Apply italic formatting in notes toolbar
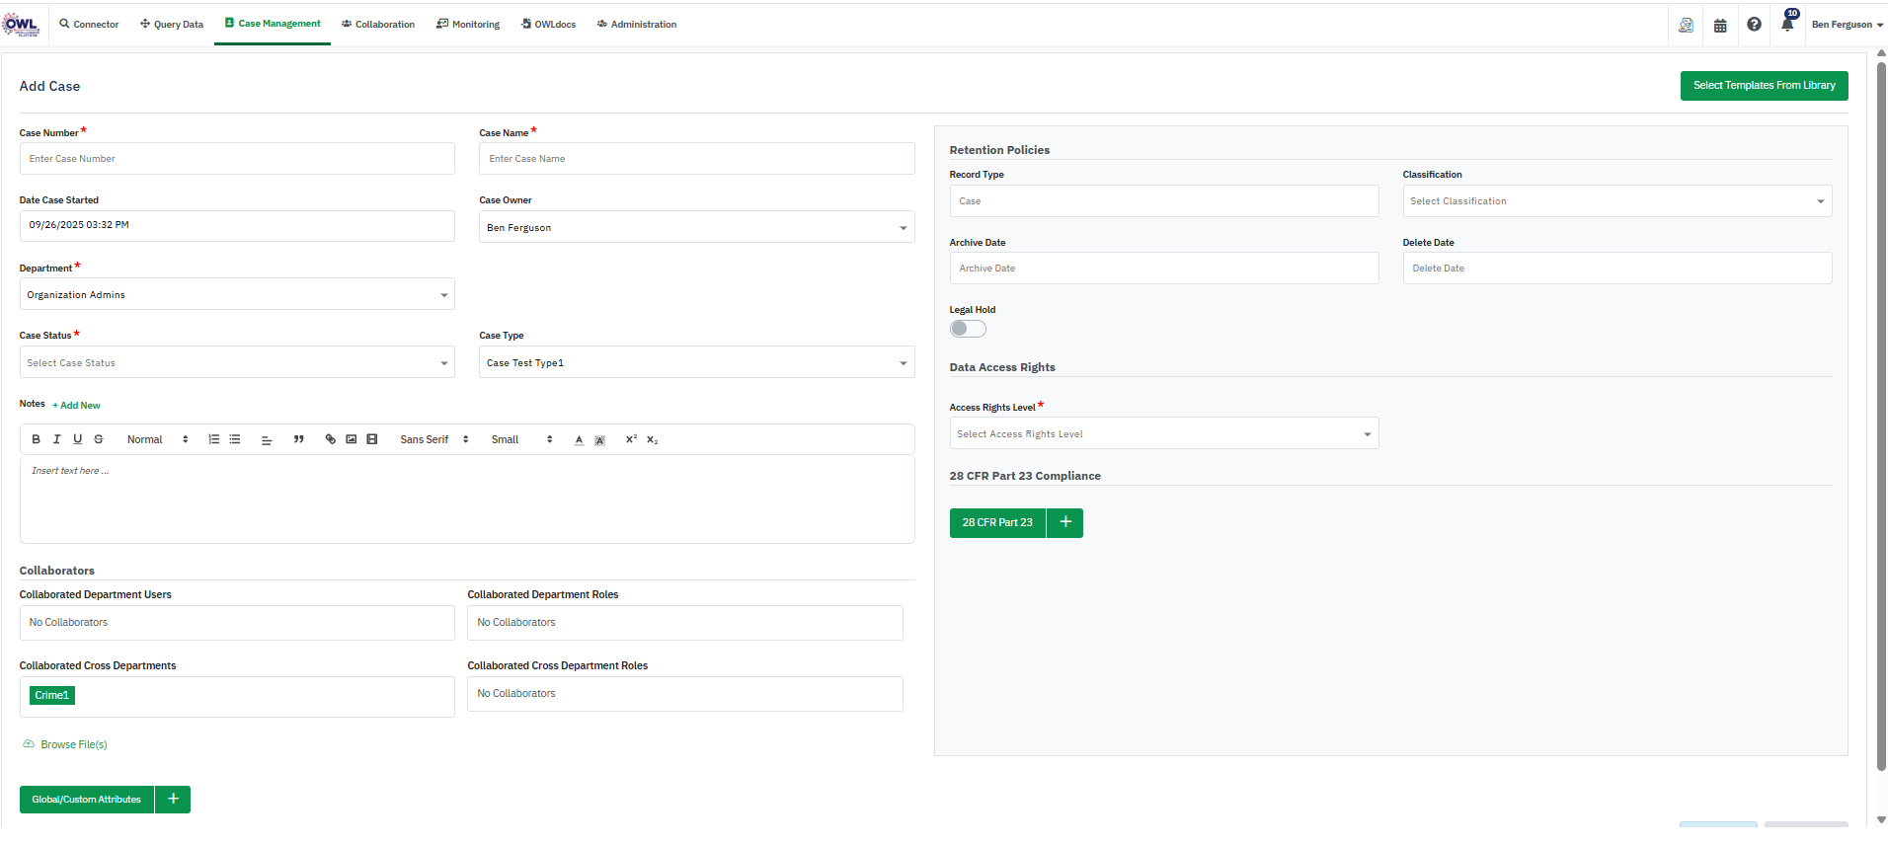1888x846 pixels. (56, 439)
